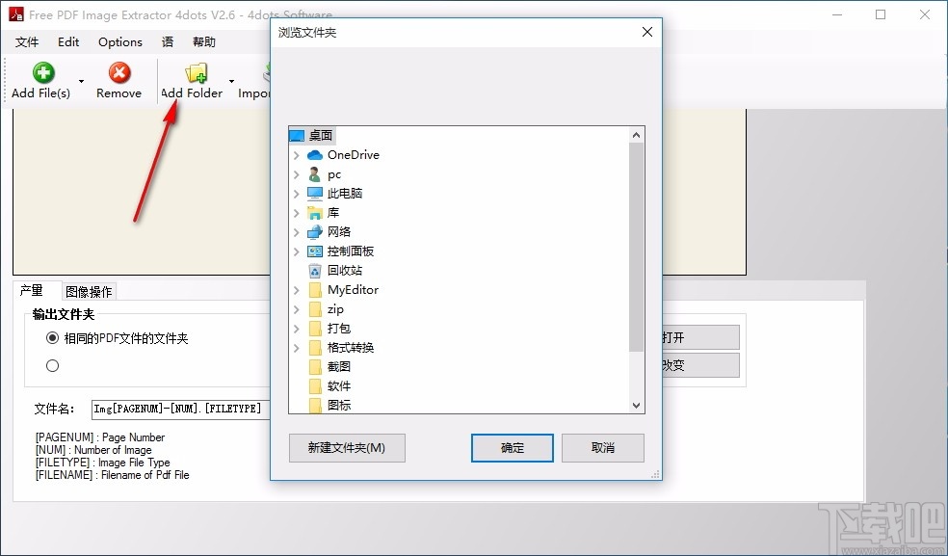Screen dimensions: 948x556
Task: Click the Add File(s) toolbar icon
Action: click(41, 73)
